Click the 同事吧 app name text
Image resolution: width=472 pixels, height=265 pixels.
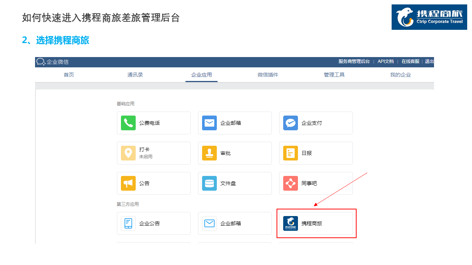click(x=309, y=183)
